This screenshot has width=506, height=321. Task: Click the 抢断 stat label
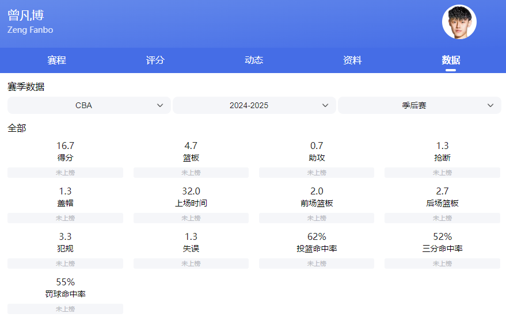click(443, 158)
